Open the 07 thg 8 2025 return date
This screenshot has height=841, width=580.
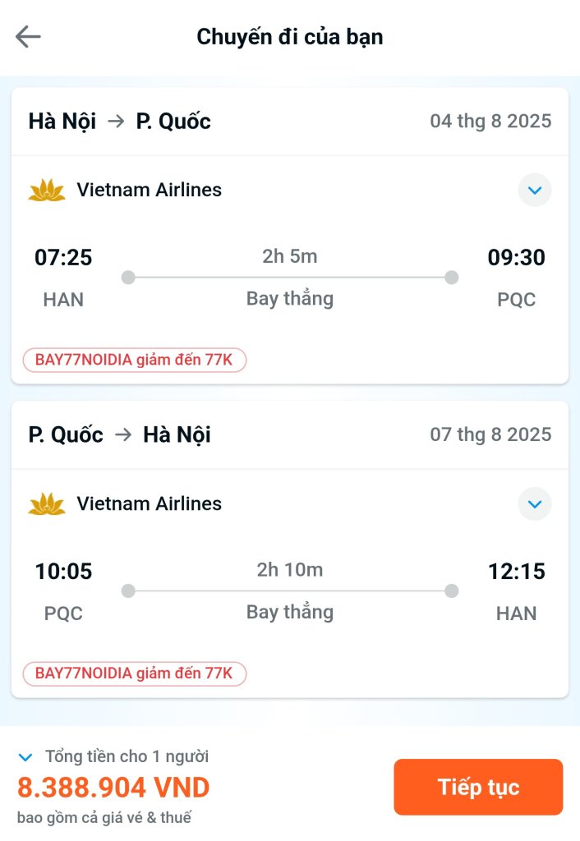490,434
